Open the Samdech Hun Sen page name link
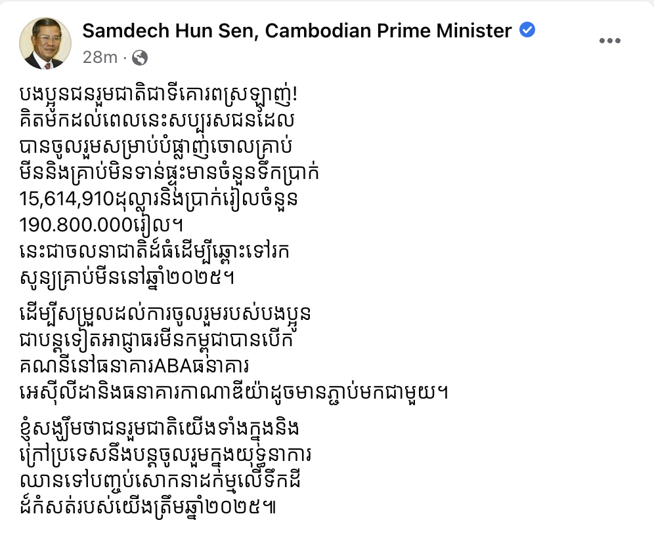 tap(297, 30)
